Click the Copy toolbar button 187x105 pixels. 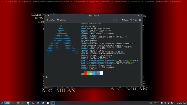[116, 20]
